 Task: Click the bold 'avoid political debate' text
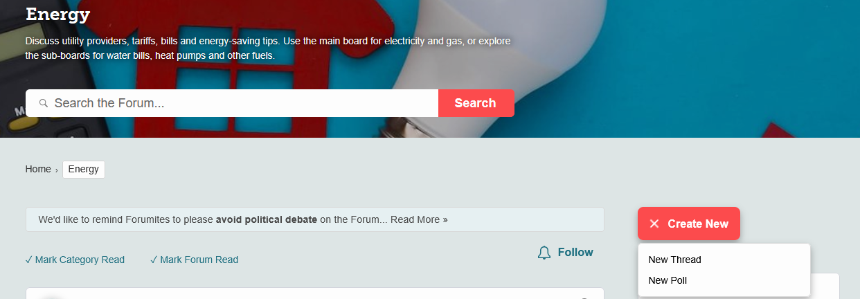pyautogui.click(x=267, y=219)
